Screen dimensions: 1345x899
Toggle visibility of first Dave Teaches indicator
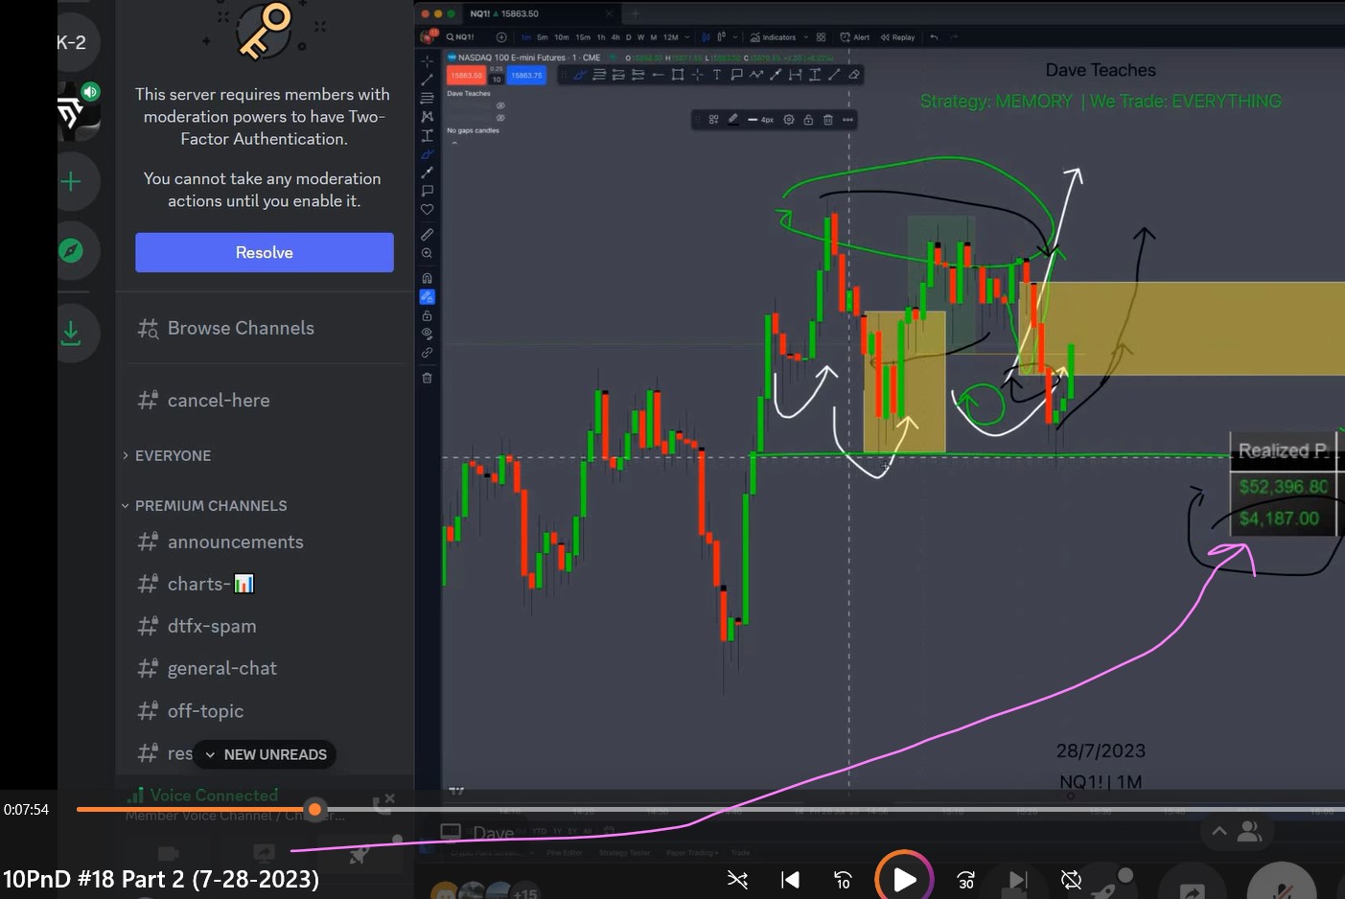500,105
